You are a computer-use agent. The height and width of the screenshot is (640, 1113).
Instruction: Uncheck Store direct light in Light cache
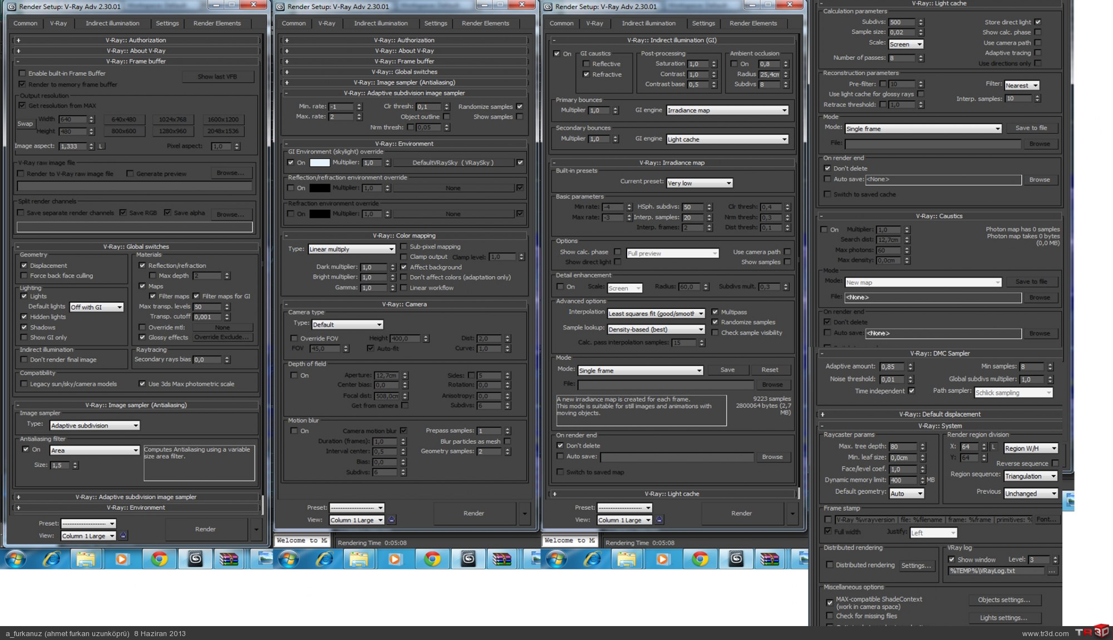coord(1038,22)
